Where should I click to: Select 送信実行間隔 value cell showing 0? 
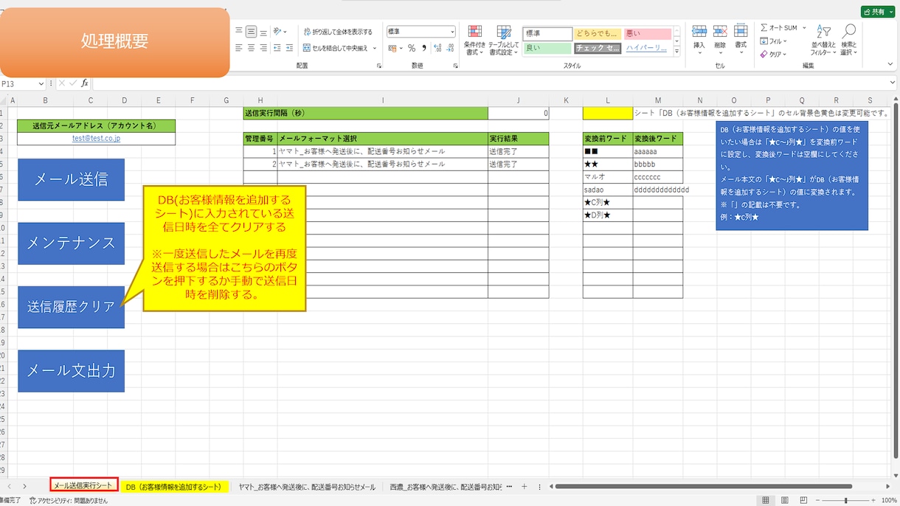tap(519, 113)
